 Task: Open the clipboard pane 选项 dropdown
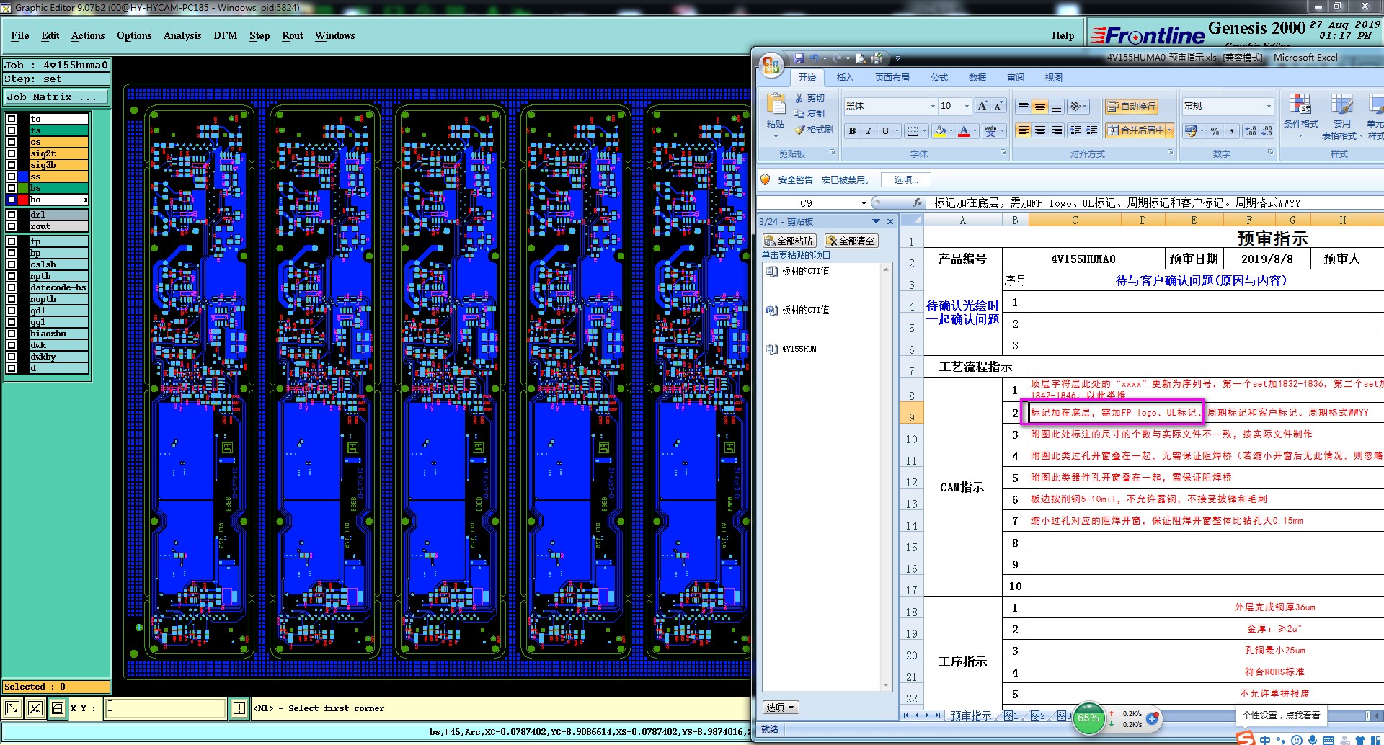point(781,708)
